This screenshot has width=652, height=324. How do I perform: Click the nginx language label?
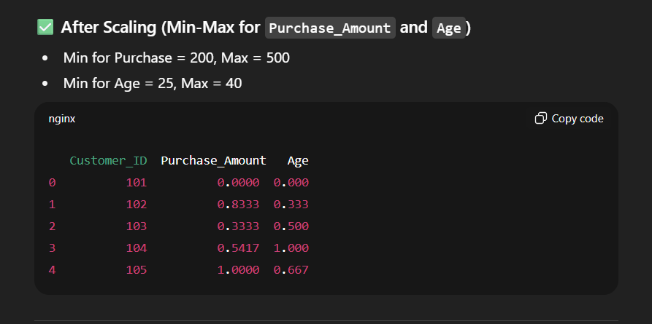pyautogui.click(x=62, y=118)
